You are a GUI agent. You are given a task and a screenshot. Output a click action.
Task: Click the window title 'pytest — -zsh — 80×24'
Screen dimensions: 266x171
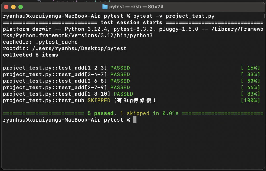pos(136,7)
